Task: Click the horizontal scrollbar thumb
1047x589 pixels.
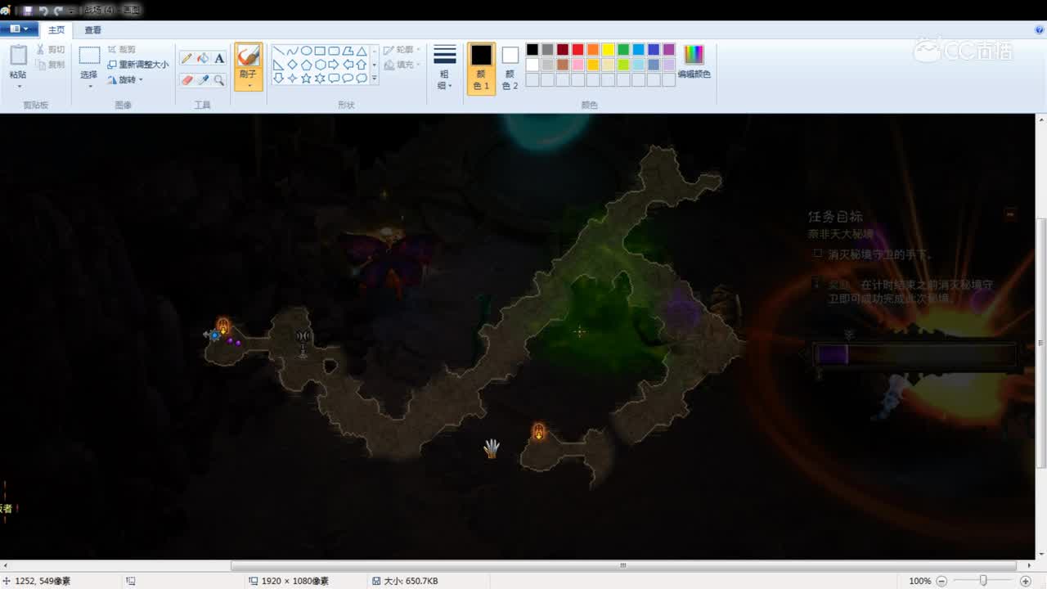Action: click(x=623, y=565)
